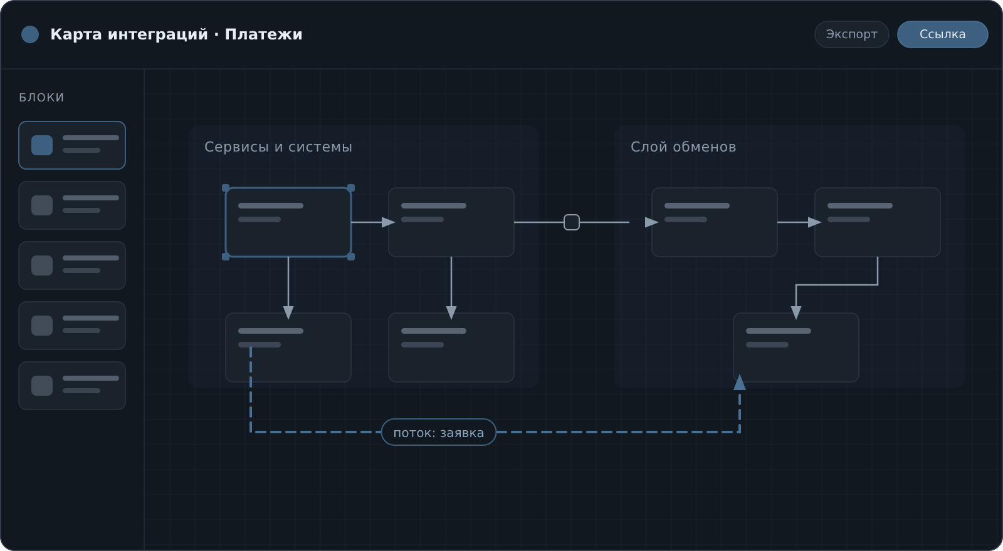
Task: Select the fourth block card in Блоки panel
Action: click(72, 326)
